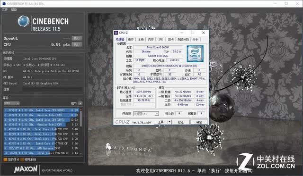Switch to the 缓存 tab in CPU-Z
303x176 pixels.
click(x=131, y=39)
